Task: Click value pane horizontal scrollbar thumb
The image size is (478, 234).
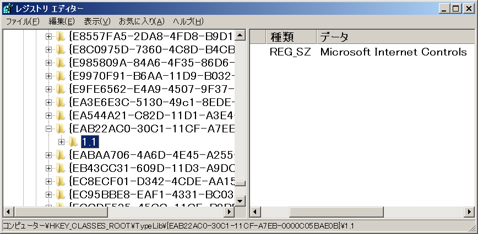Action: (336, 212)
